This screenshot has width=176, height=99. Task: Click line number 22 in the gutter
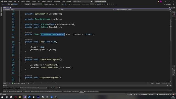(x=13, y=50)
